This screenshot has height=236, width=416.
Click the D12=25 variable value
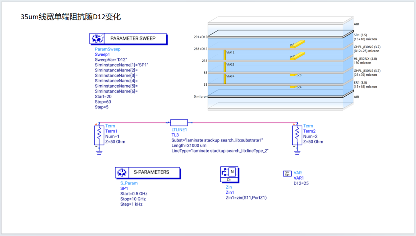pyautogui.click(x=301, y=183)
